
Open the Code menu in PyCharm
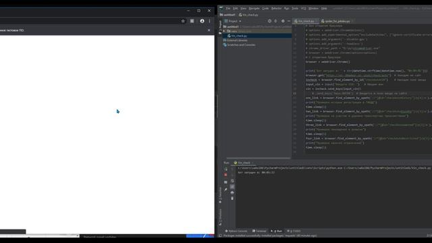coord(265,9)
